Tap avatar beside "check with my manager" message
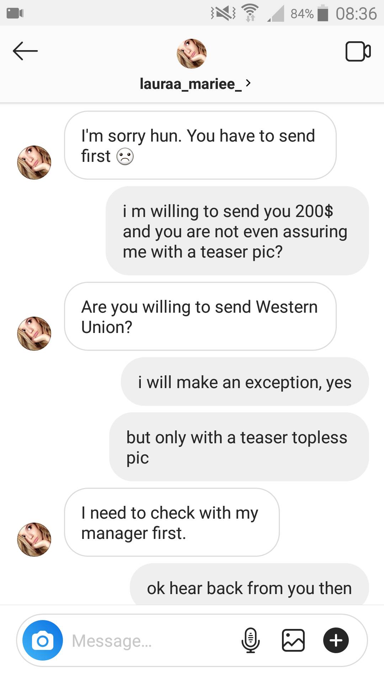Screen dimensions: 384x683 click(34, 539)
